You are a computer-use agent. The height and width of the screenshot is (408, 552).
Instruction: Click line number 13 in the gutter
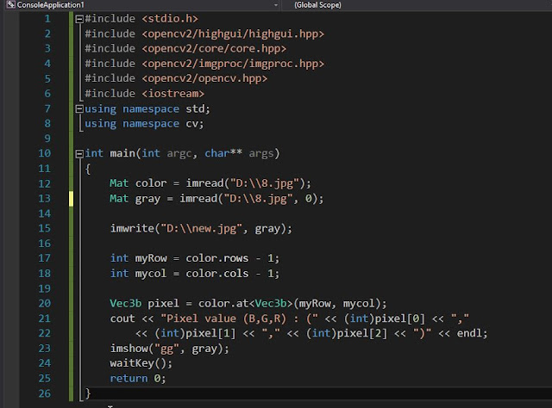click(44, 199)
